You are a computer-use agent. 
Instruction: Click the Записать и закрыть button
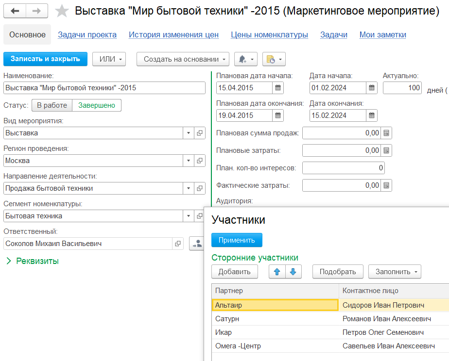[x=45, y=59]
